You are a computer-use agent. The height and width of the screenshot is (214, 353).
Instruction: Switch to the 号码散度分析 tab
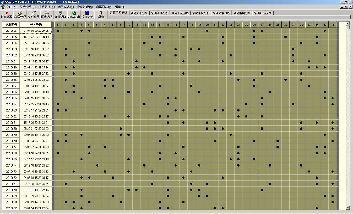coord(222,13)
